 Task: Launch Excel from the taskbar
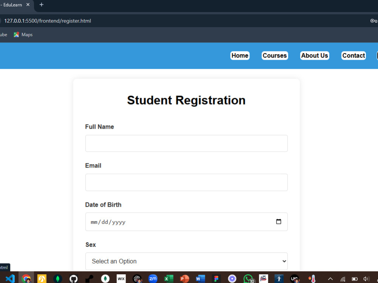[x=169, y=279]
